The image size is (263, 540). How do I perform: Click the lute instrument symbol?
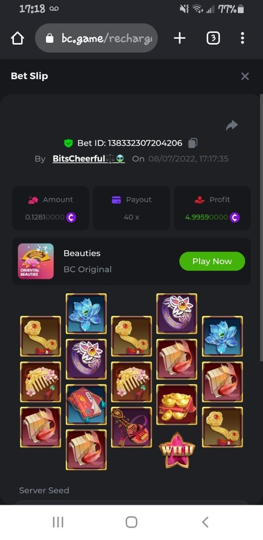131,427
